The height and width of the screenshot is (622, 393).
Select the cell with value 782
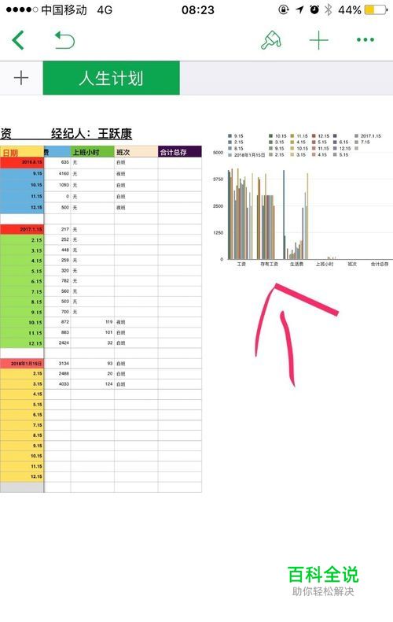coord(57,281)
